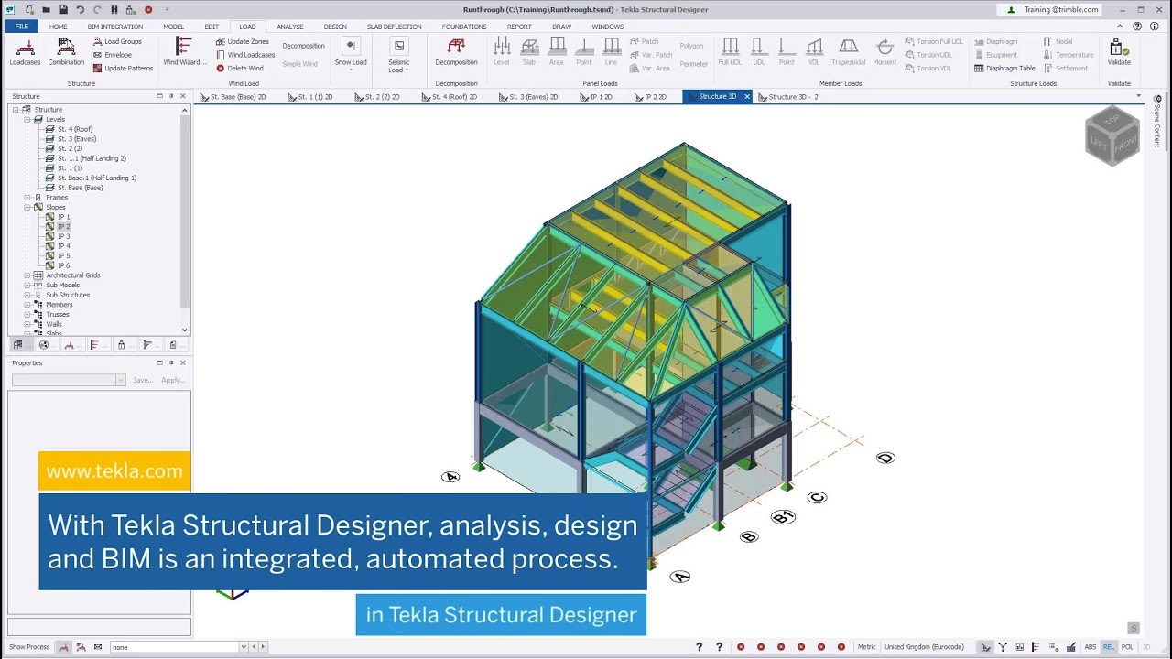Click the Combination icon in ribbon
The image size is (1172, 659).
pos(66,52)
